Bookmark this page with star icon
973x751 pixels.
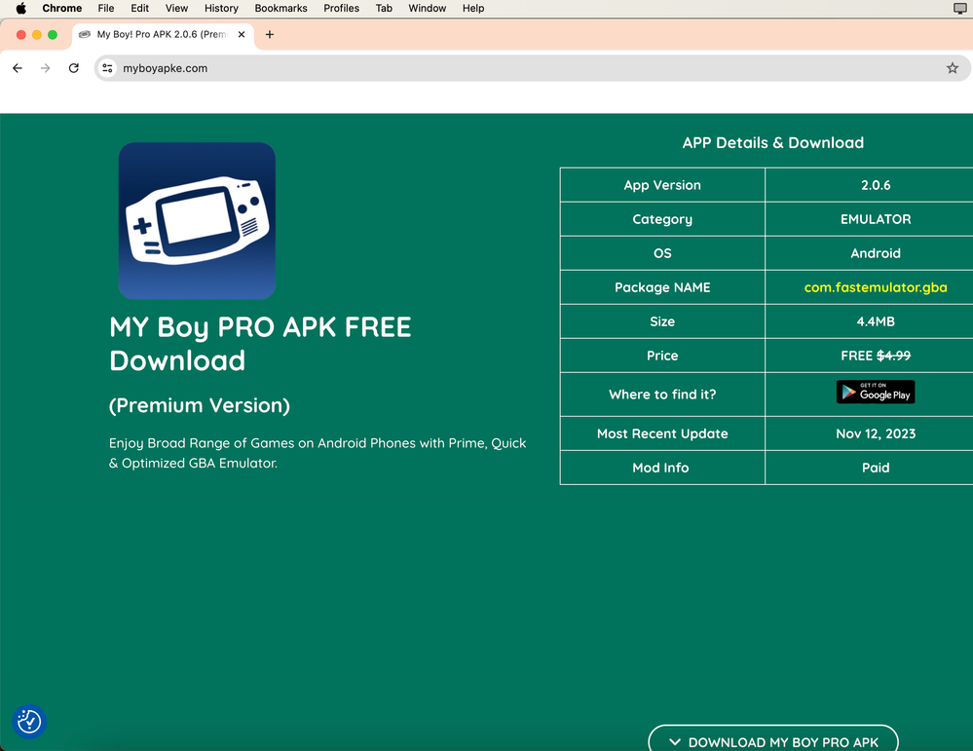(952, 68)
